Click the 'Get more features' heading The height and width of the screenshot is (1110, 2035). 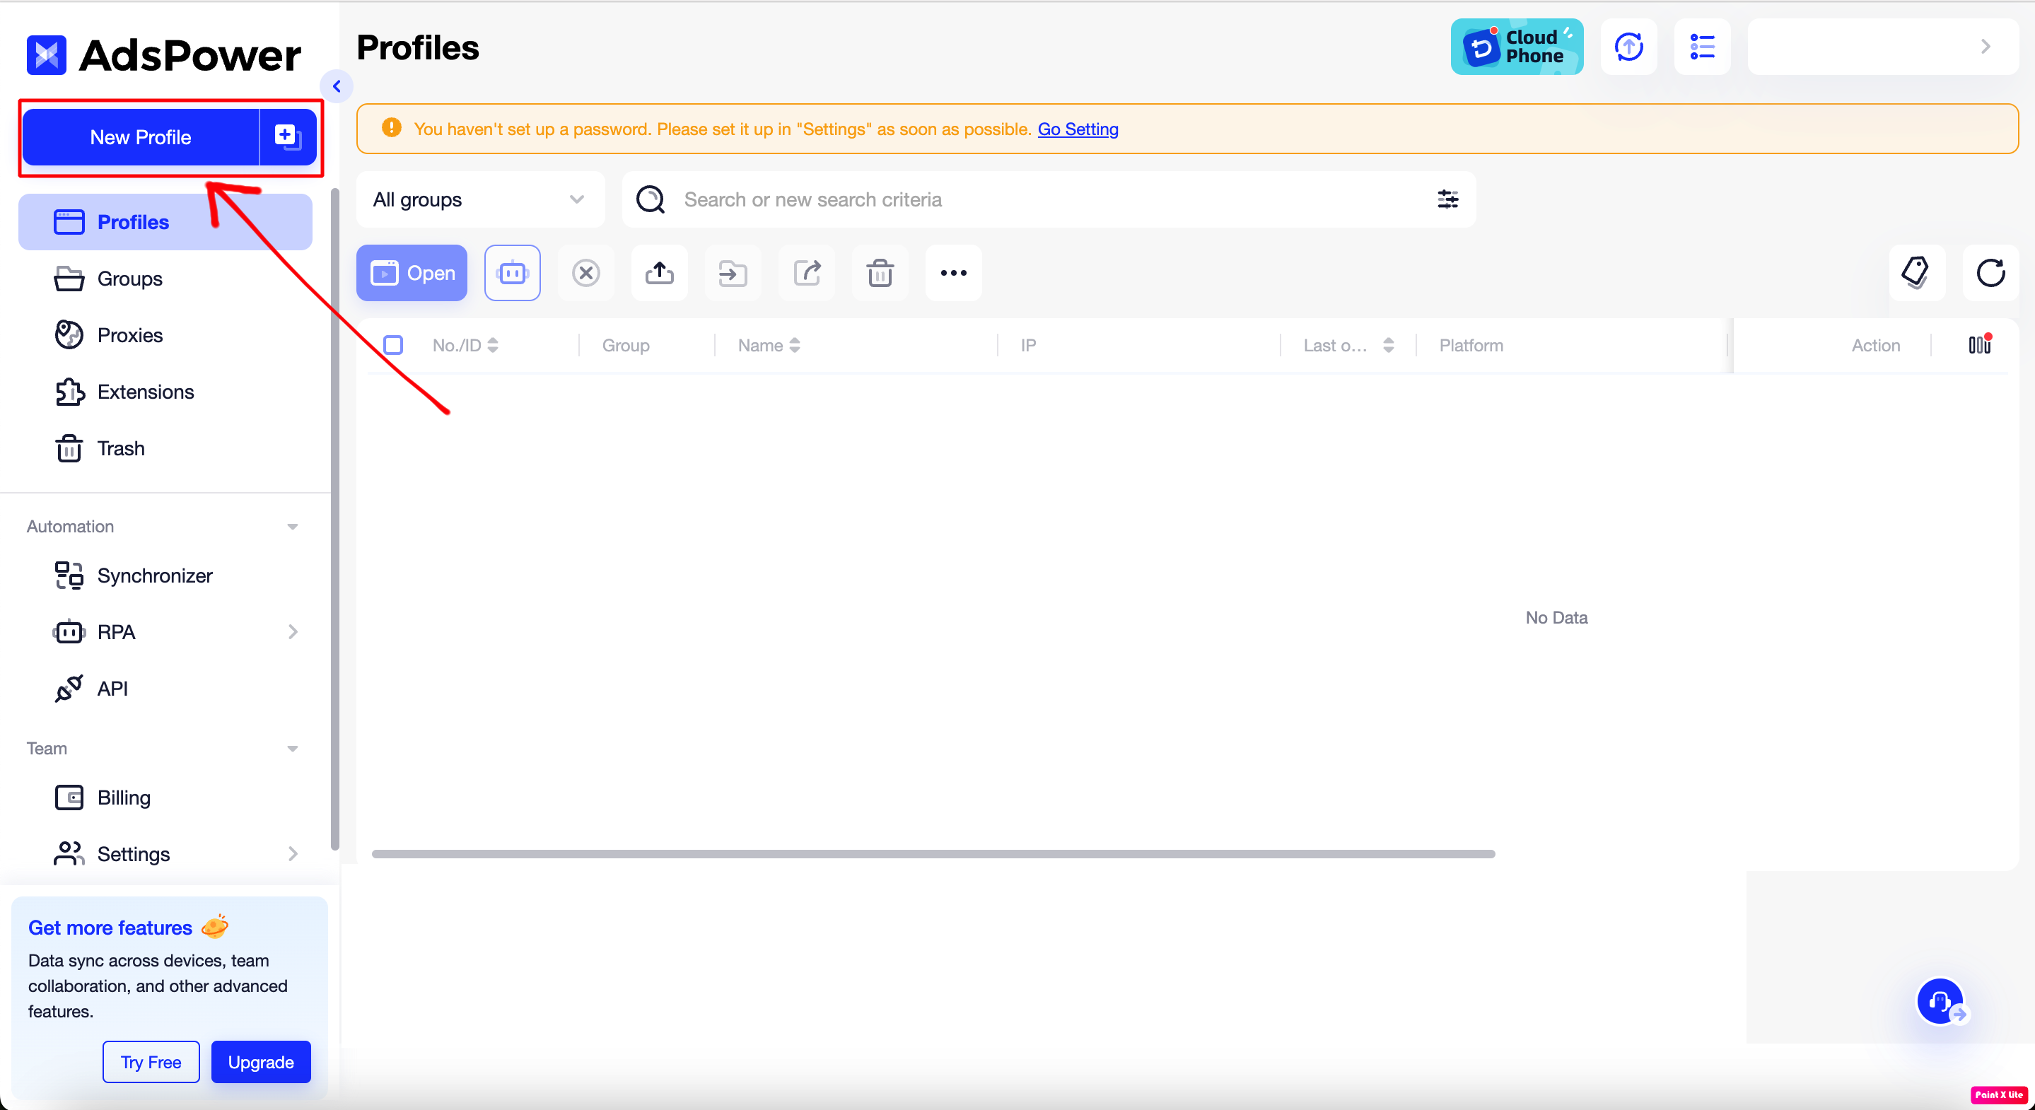point(110,928)
